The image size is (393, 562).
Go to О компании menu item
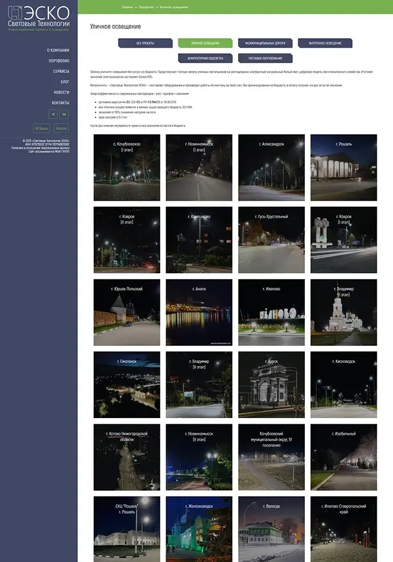pos(58,51)
